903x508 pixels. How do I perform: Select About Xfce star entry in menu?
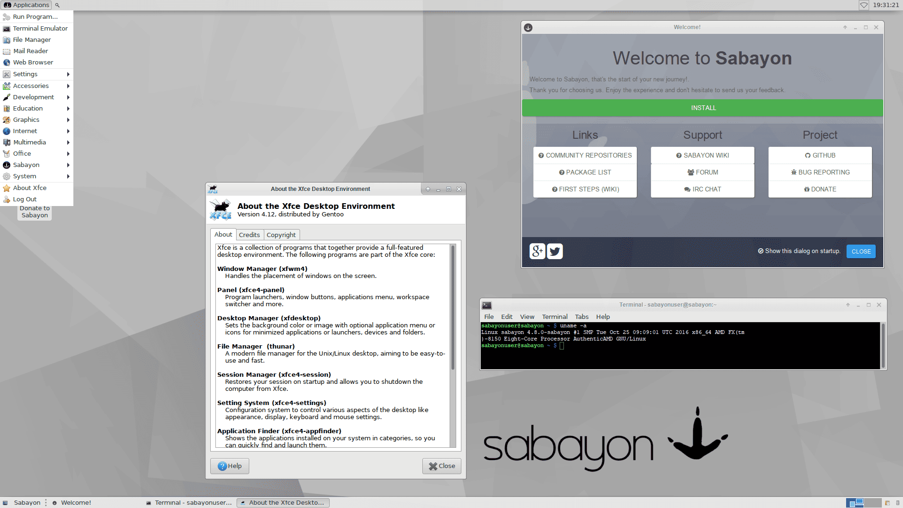coord(37,188)
